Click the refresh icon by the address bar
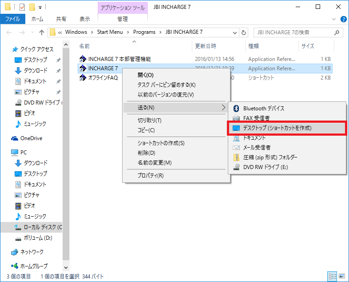 244,32
